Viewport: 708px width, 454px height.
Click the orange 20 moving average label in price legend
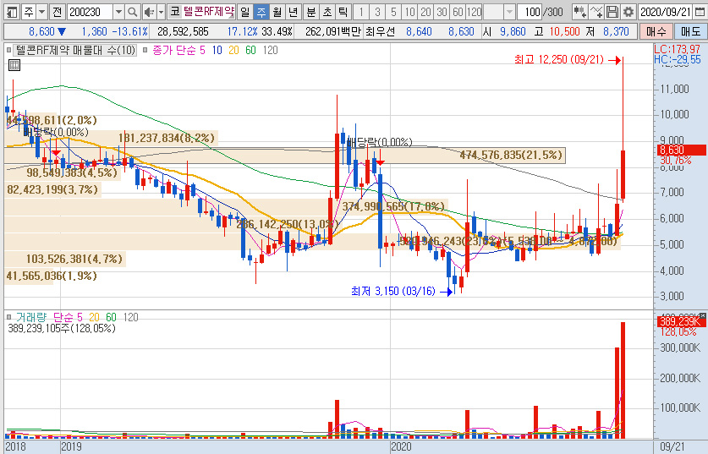233,50
